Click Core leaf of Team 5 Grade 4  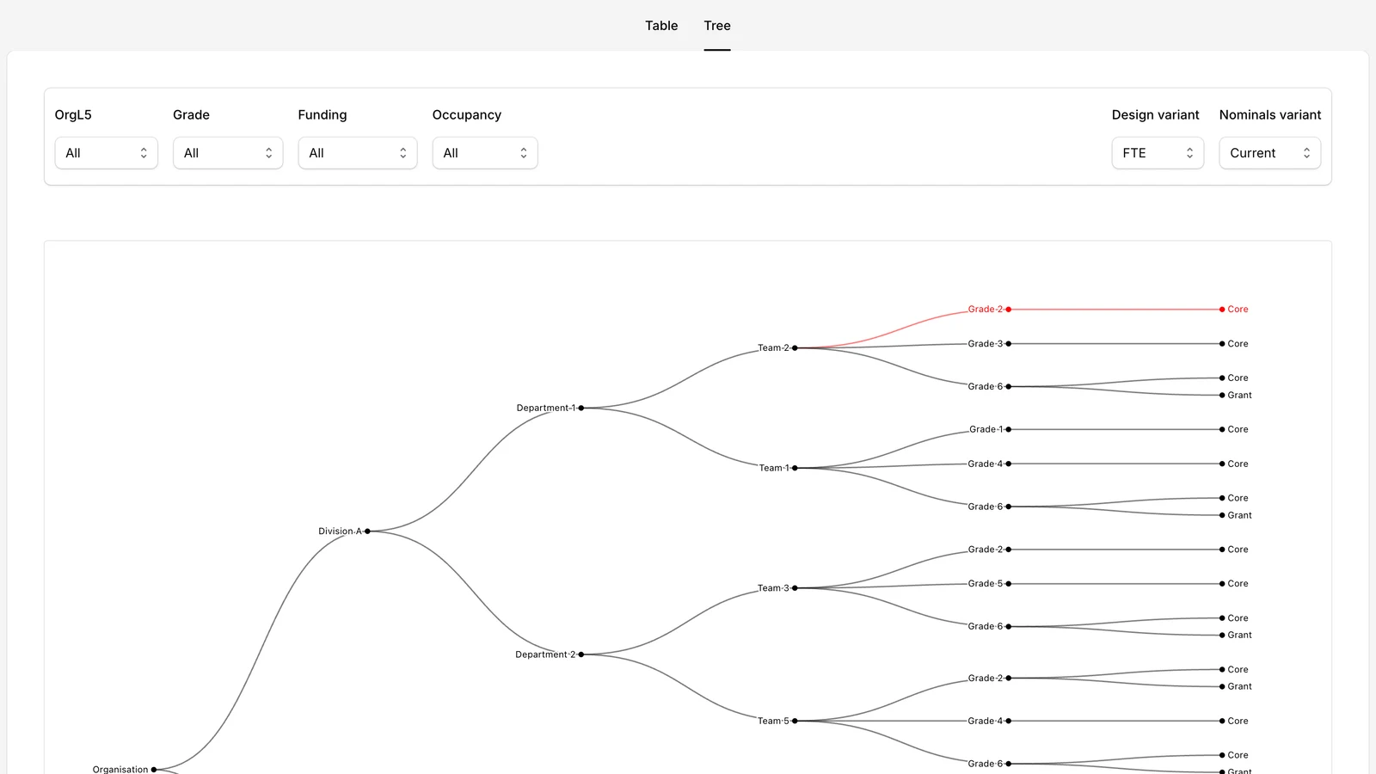coord(1222,721)
